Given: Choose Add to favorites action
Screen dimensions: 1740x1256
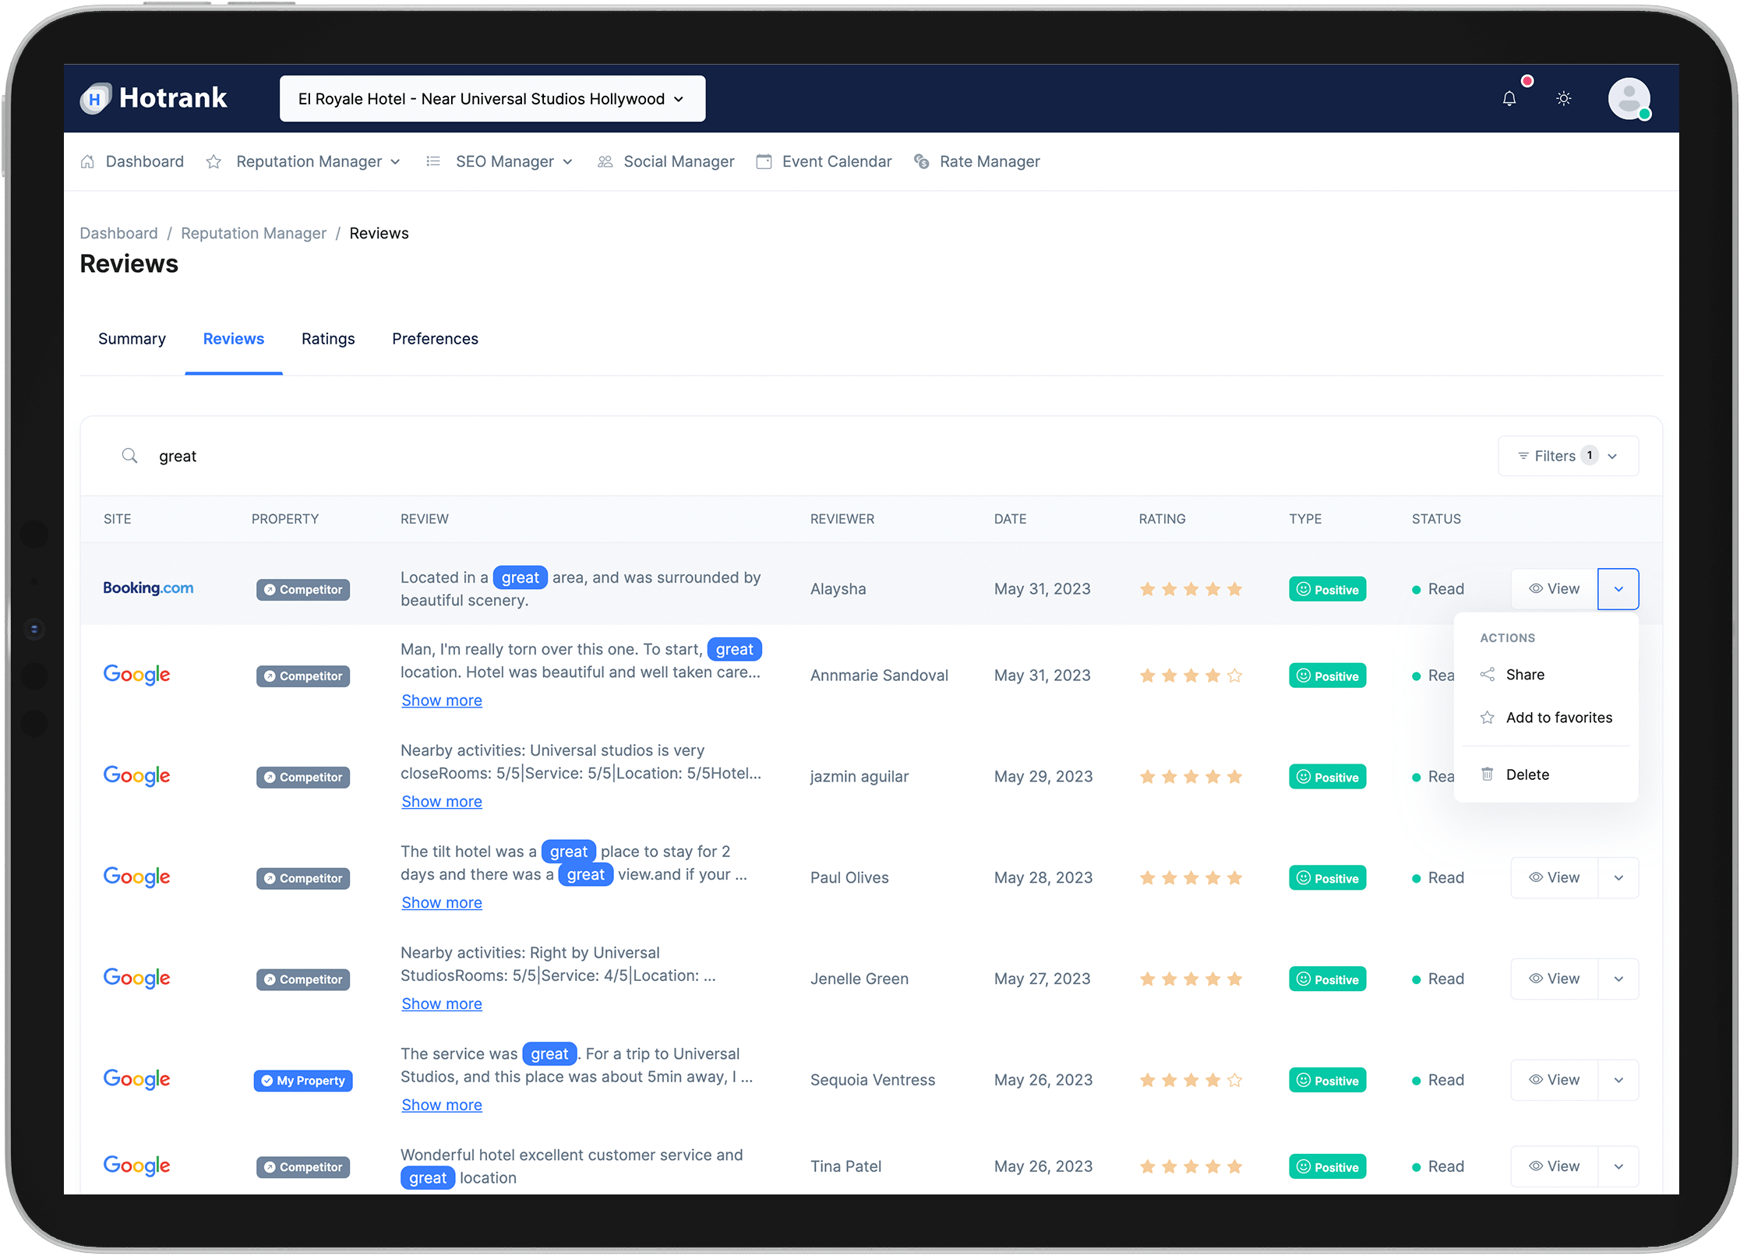Looking at the screenshot, I should pyautogui.click(x=1558, y=718).
